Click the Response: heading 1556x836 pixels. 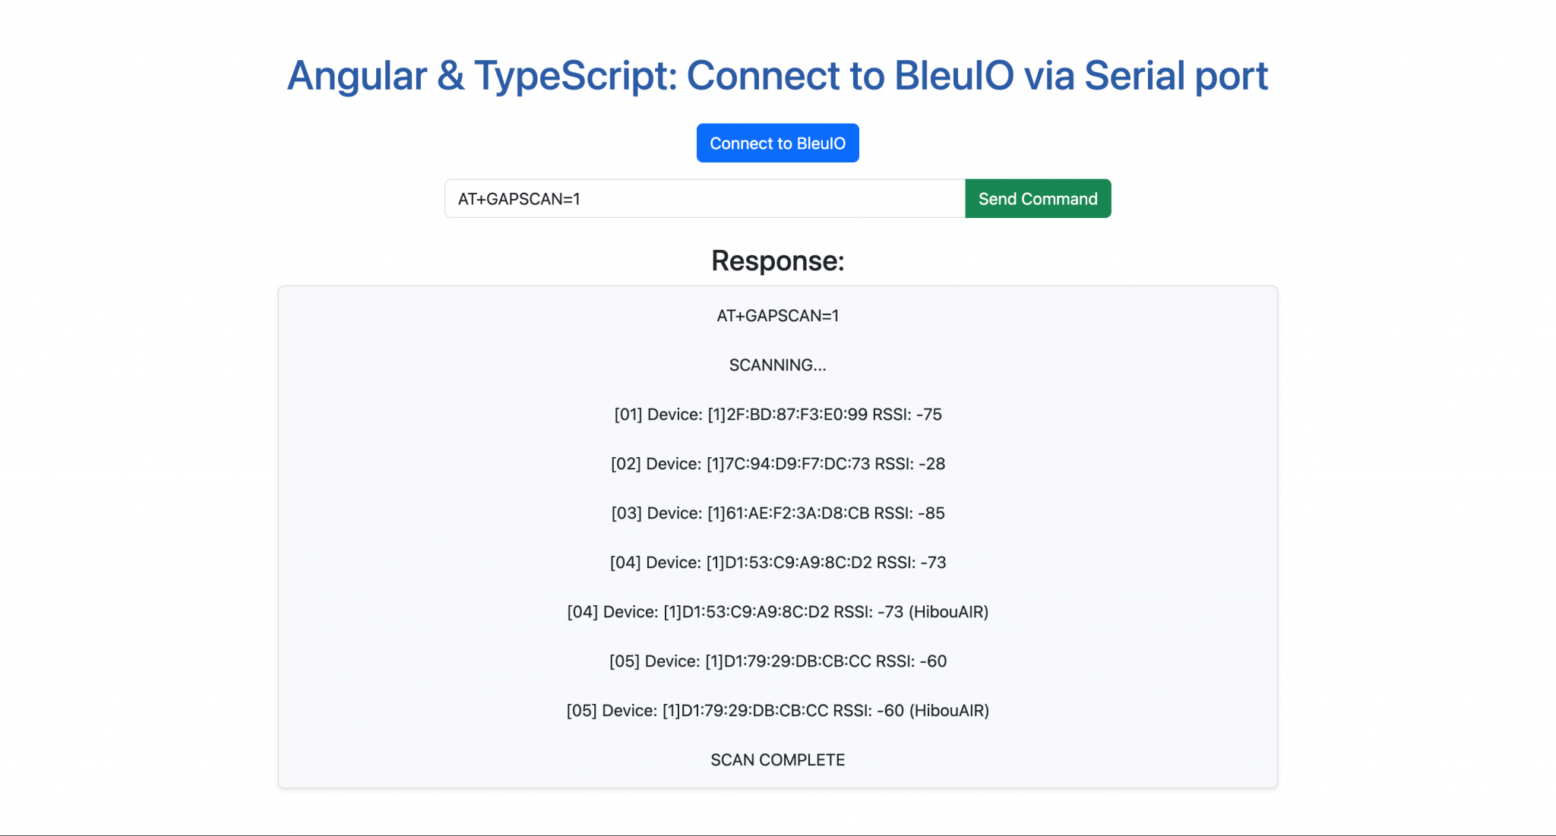point(777,261)
